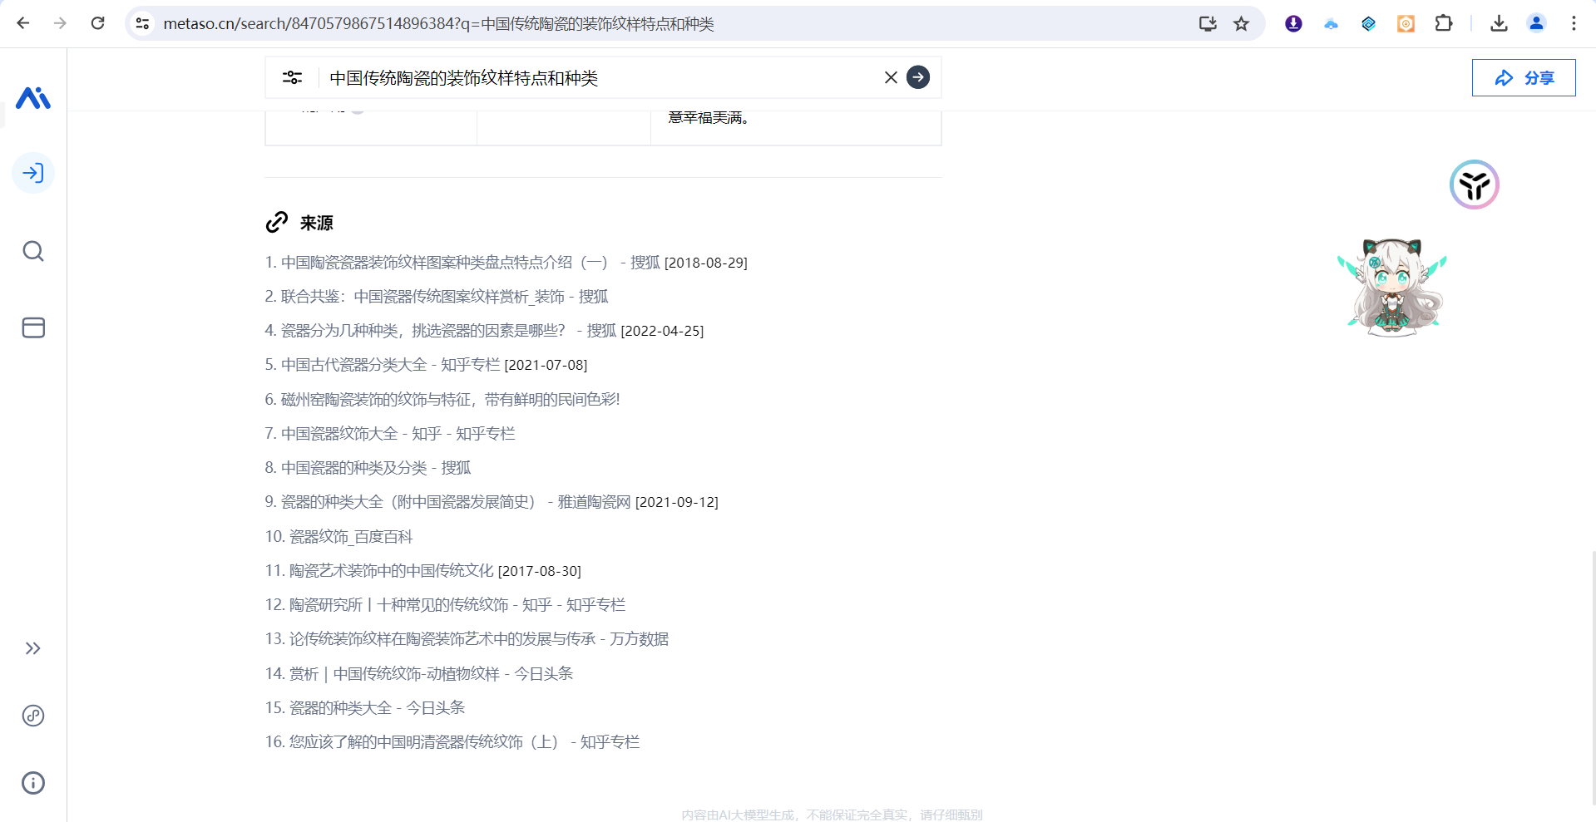The image size is (1596, 822).
Task: Clear the search query with X icon
Action: click(891, 77)
